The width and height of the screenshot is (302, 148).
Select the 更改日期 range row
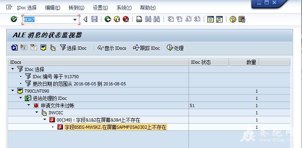pyautogui.click(x=79, y=84)
